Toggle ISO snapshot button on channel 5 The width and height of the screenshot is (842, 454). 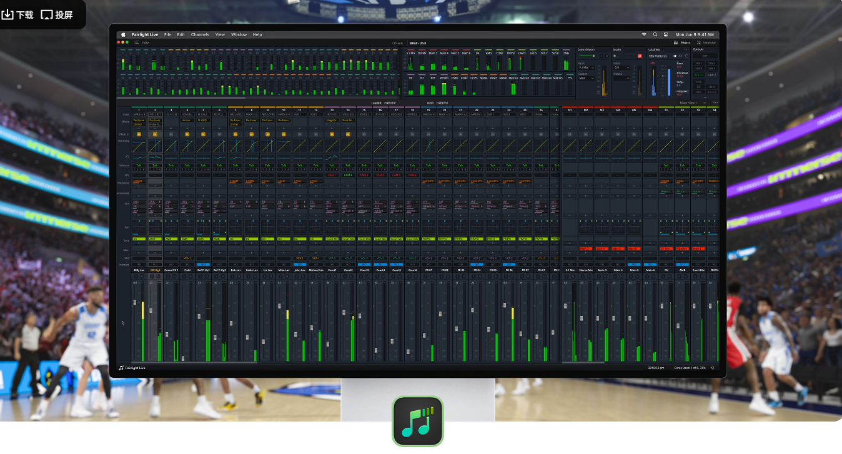pos(204,264)
